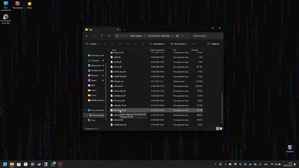Open Документы in the sidebar
Image resolution: width=299 pixels, height=168 pixels.
click(95, 65)
